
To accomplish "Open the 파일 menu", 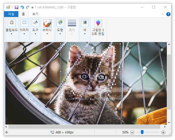I will click(x=11, y=14).
